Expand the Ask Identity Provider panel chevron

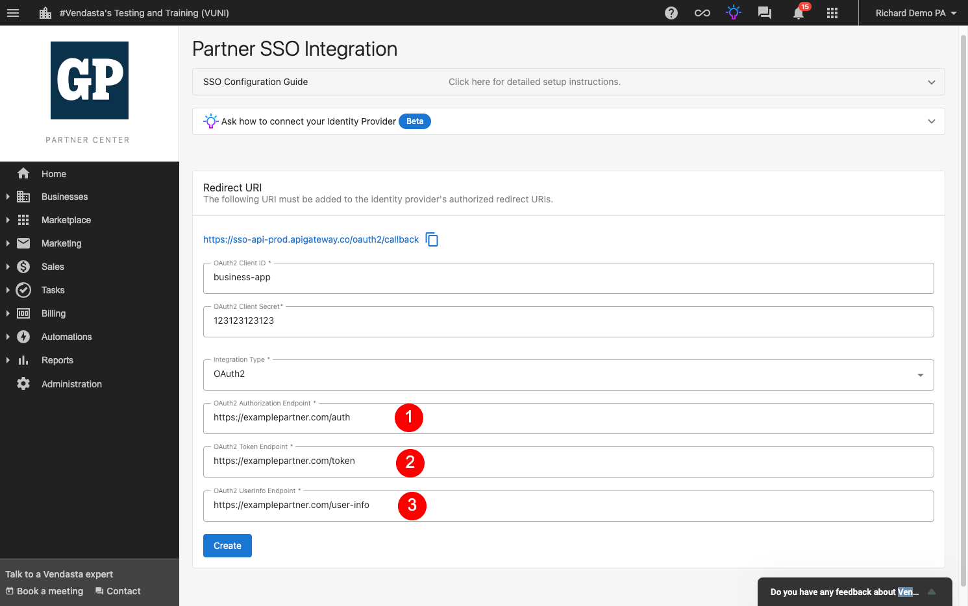click(x=932, y=121)
